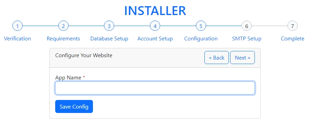
Task: Go to step 3 numbered circle
Action: (109, 26)
